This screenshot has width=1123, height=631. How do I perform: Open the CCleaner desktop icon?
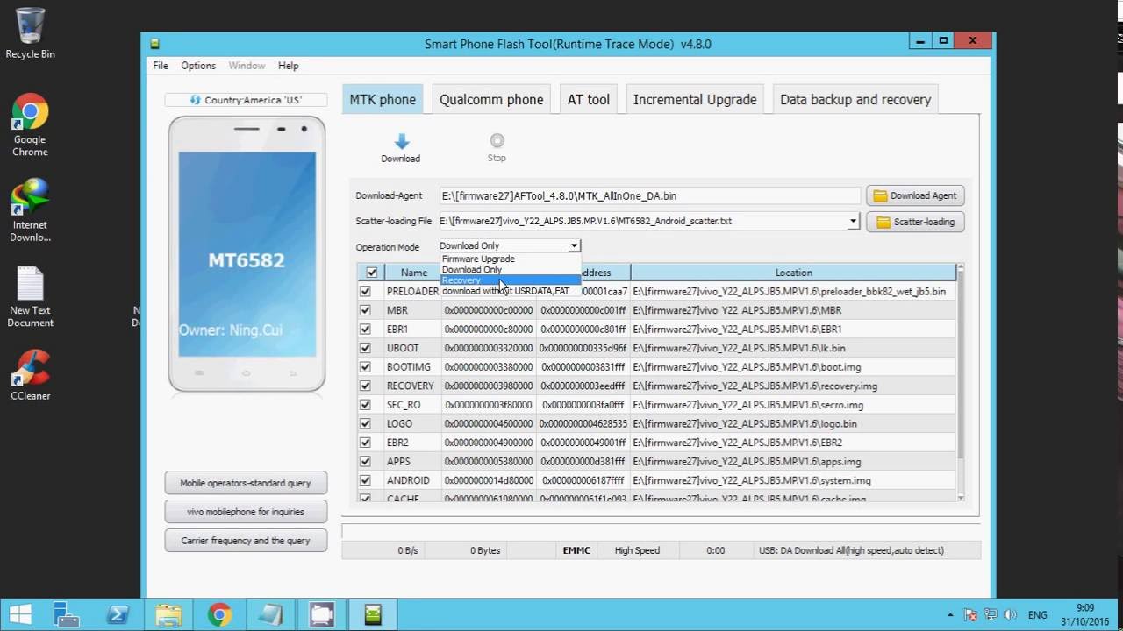[30, 375]
